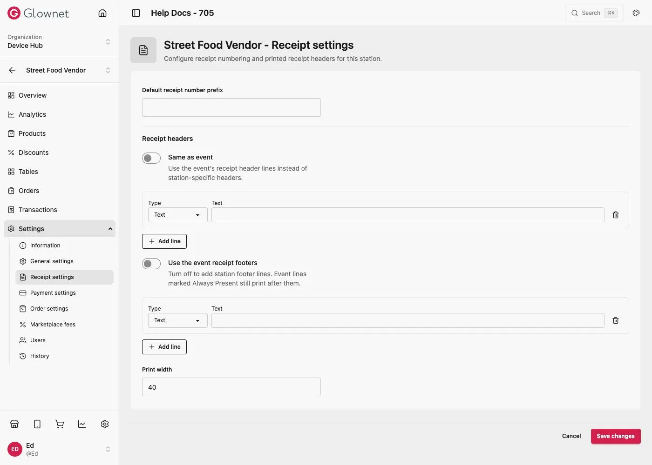652x465 pixels.
Task: Go back using left arrow icon
Action: click(x=12, y=70)
